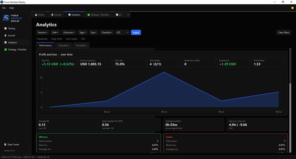
Task: Click the jul tab chart icon
Action: [117, 15]
